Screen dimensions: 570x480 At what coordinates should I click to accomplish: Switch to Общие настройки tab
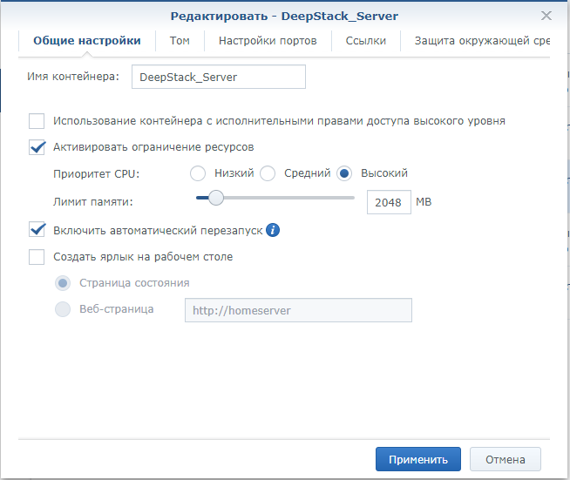tap(87, 41)
